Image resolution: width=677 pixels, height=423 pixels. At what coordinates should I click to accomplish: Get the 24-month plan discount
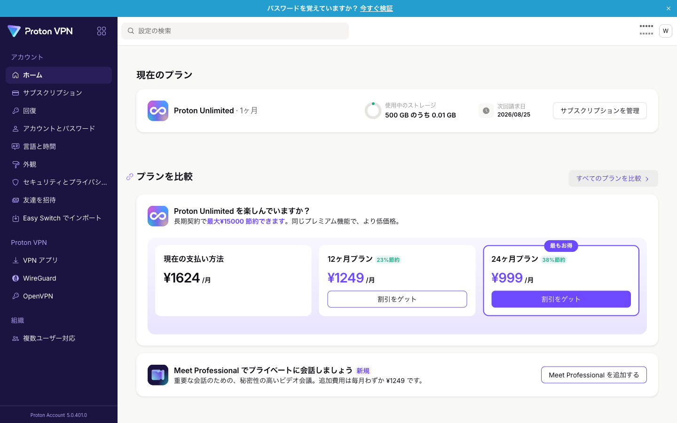(561, 299)
